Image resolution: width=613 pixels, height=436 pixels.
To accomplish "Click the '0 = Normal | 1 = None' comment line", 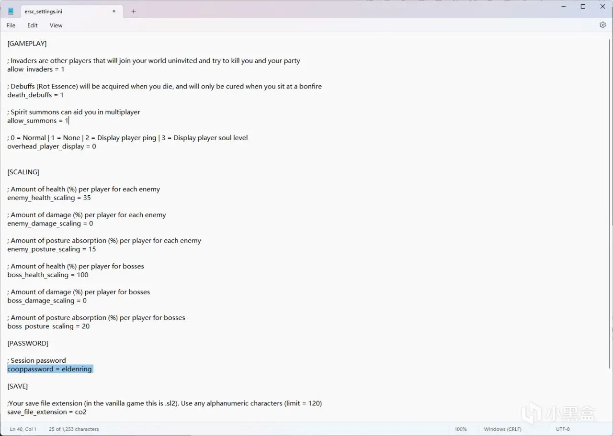I will (x=127, y=138).
